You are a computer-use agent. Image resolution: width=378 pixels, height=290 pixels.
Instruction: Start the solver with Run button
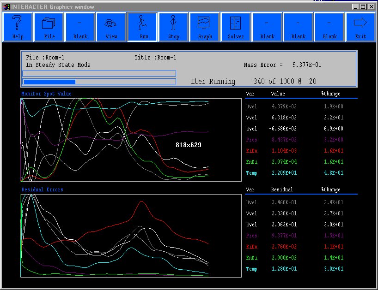[143, 27]
